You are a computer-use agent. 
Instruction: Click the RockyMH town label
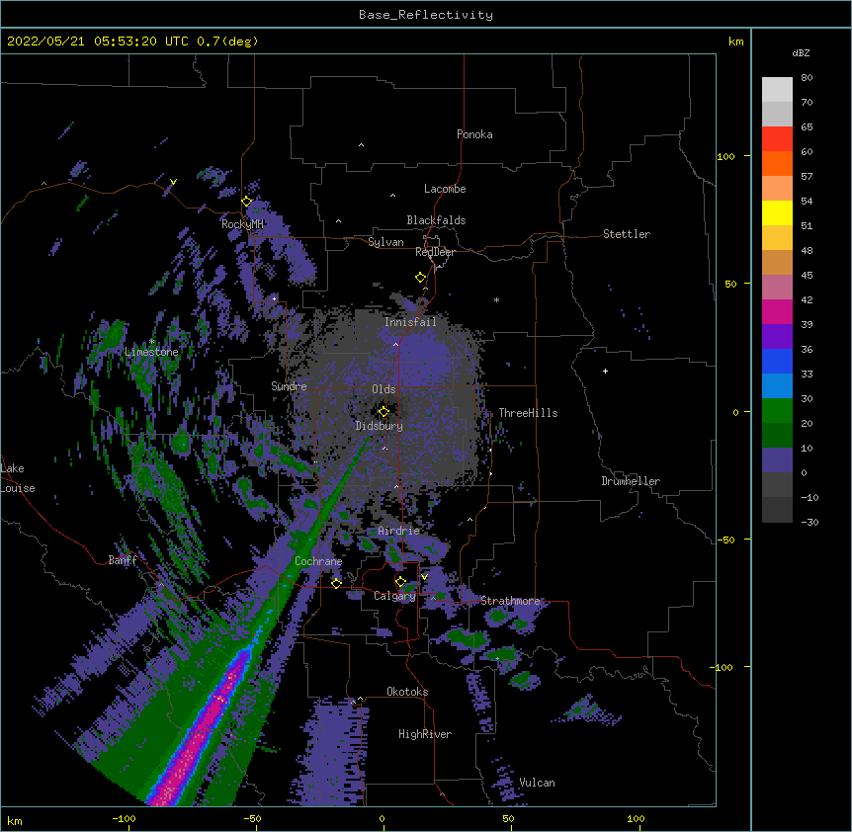(x=242, y=223)
